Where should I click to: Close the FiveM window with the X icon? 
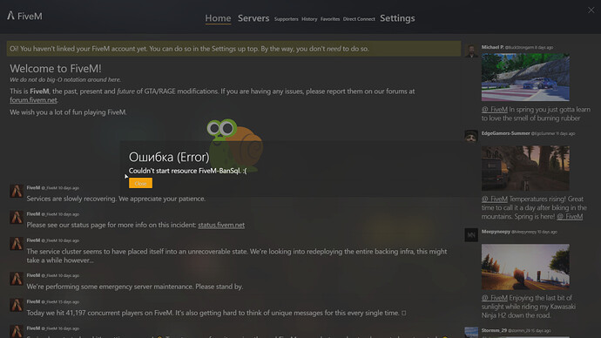[591, 10]
